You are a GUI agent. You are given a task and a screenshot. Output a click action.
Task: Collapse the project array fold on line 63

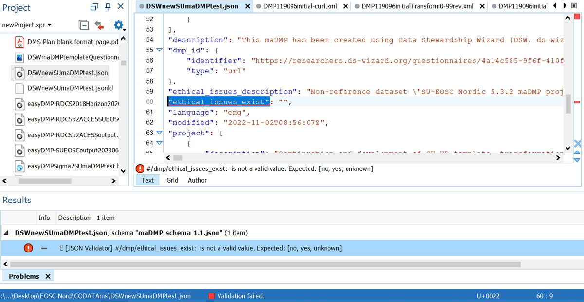pyautogui.click(x=159, y=133)
